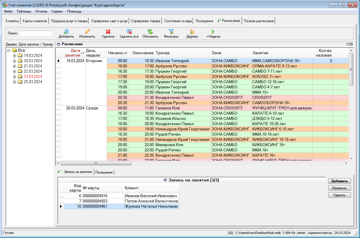Image resolution: width=360 pixels, height=238 pixels.
Task: Click card number 000000004961
Action: coord(103,206)
